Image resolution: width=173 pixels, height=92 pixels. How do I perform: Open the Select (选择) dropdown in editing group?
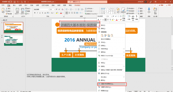pyautogui.click(x=141, y=14)
